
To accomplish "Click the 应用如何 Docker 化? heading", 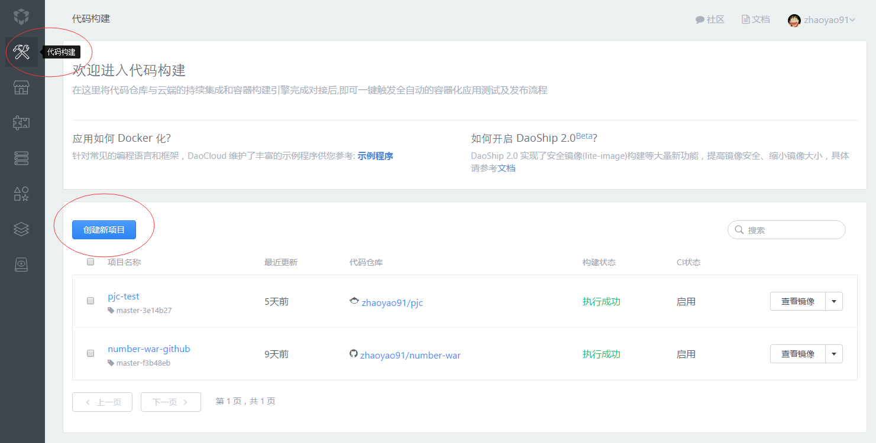I will coord(121,138).
